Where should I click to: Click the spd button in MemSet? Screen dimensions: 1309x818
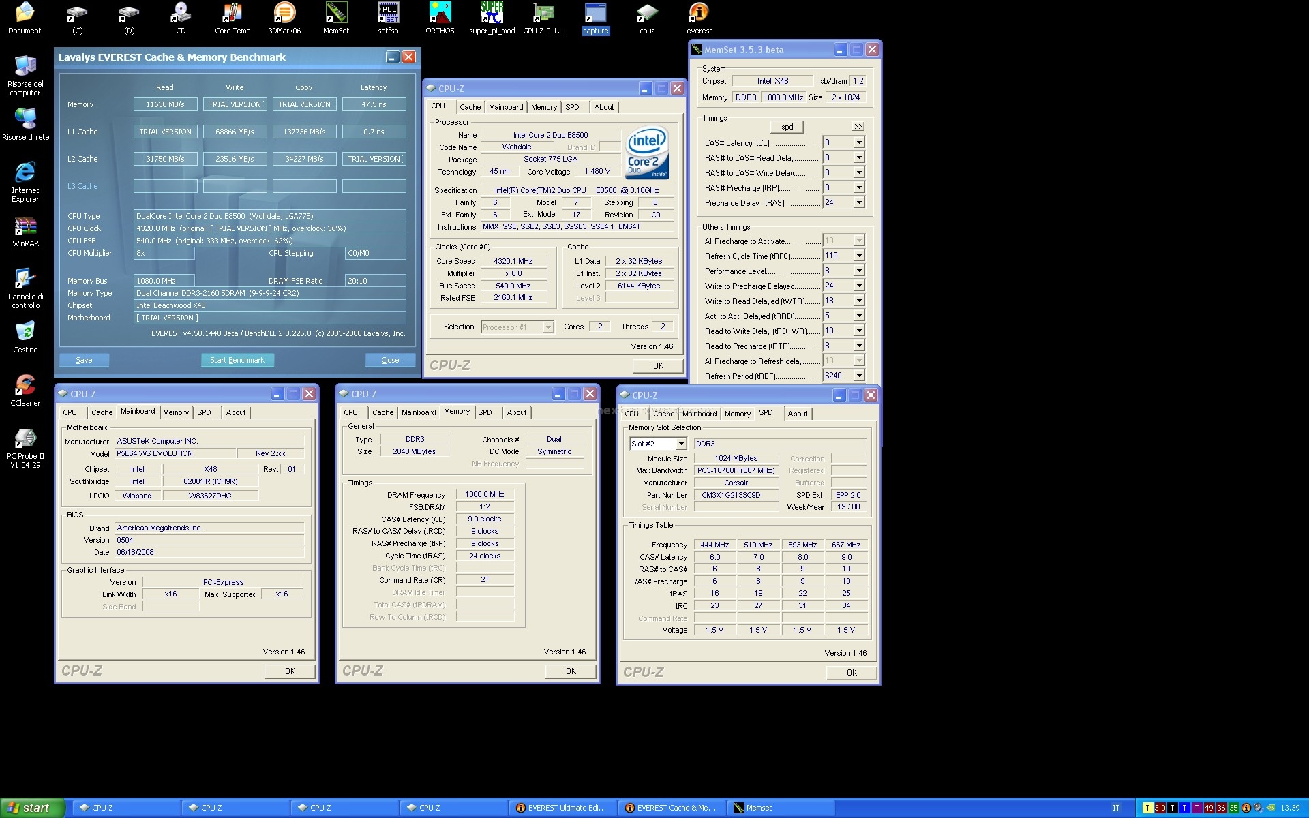click(787, 127)
